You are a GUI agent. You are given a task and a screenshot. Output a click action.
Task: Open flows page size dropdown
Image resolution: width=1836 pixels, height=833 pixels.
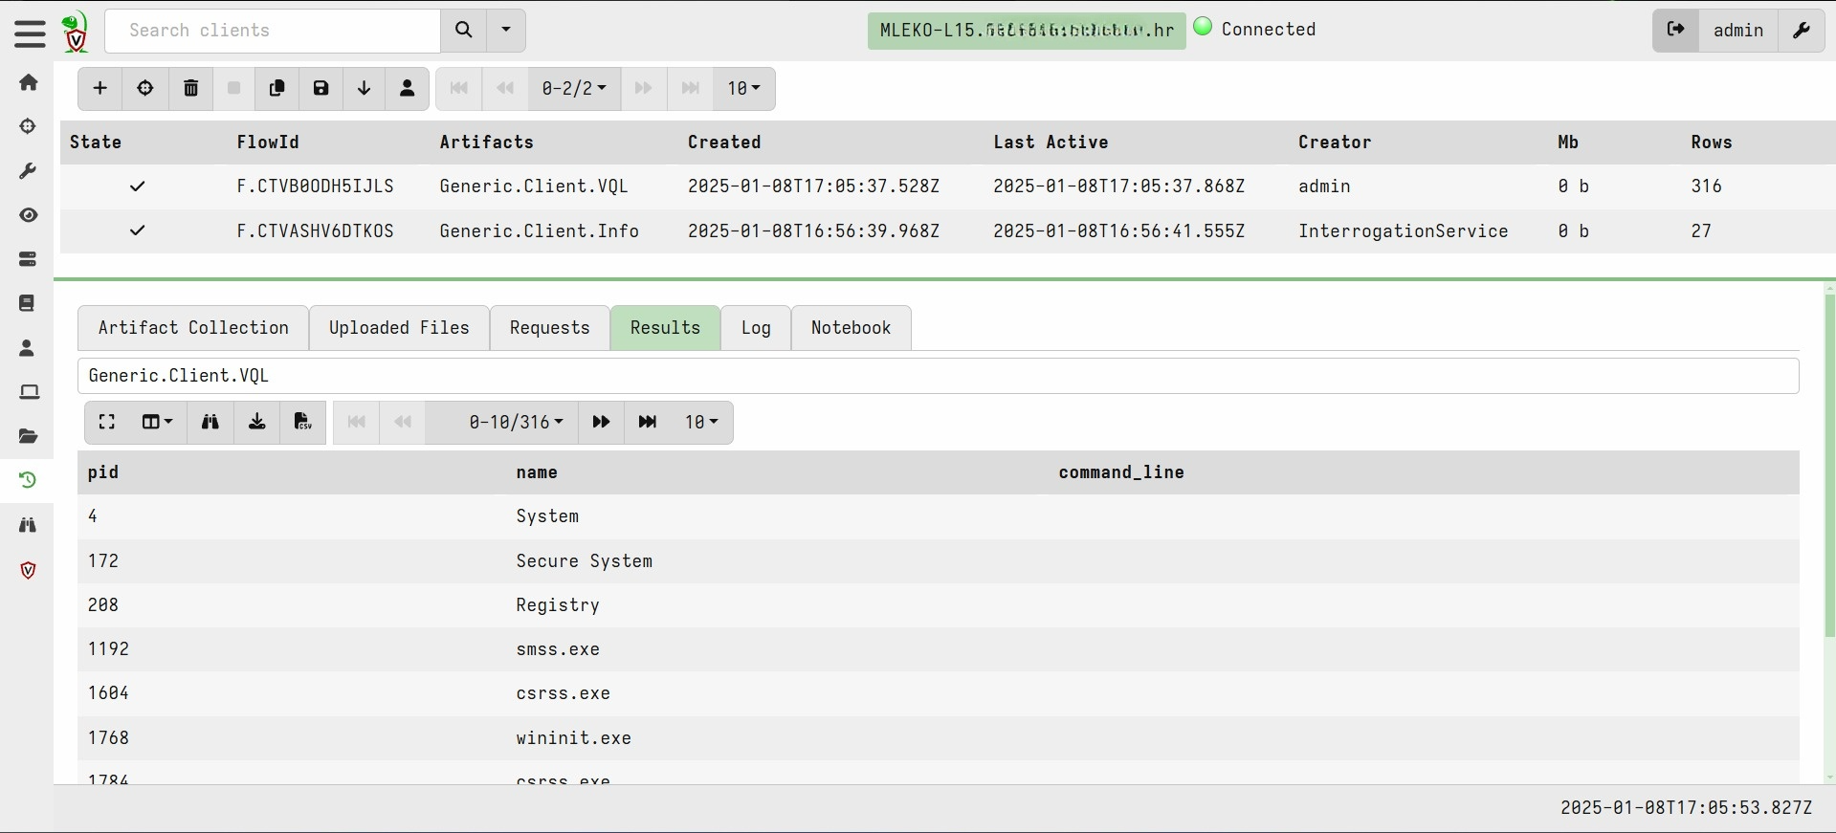click(743, 89)
